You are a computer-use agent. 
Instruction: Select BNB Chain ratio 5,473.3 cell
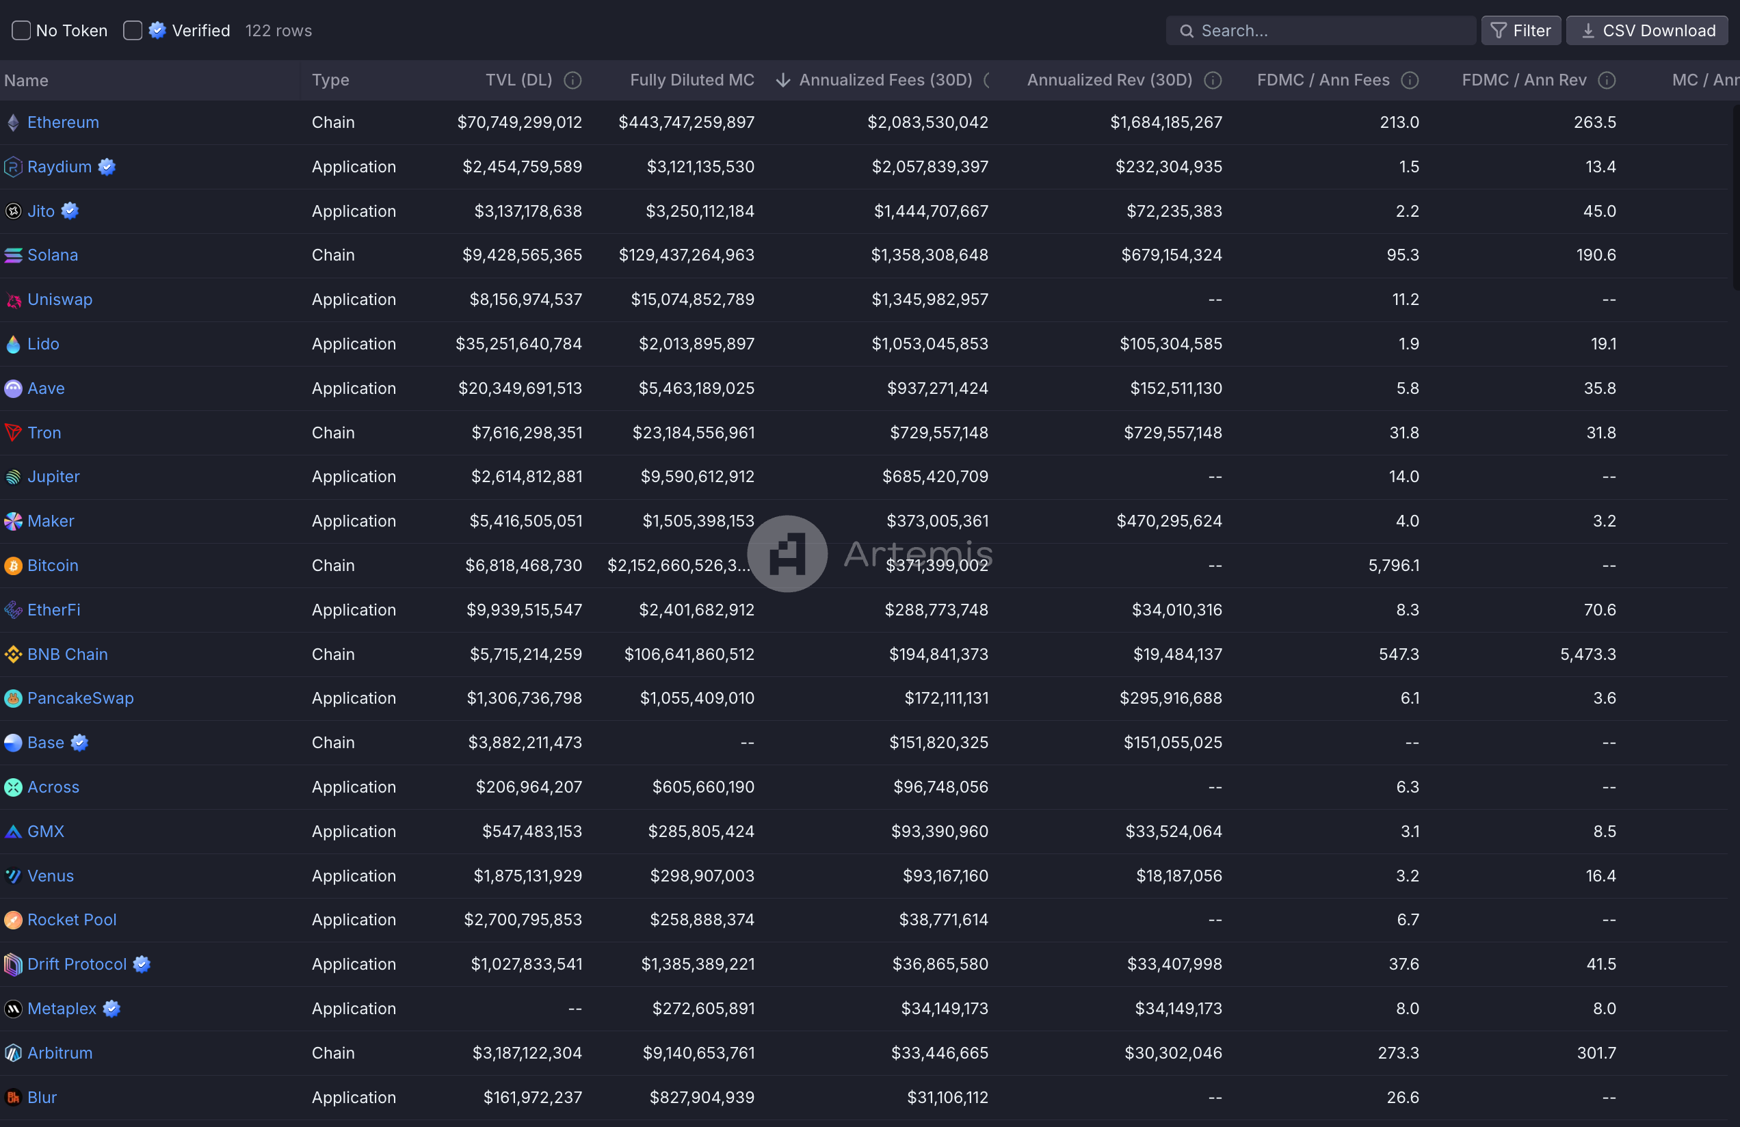pos(1588,655)
